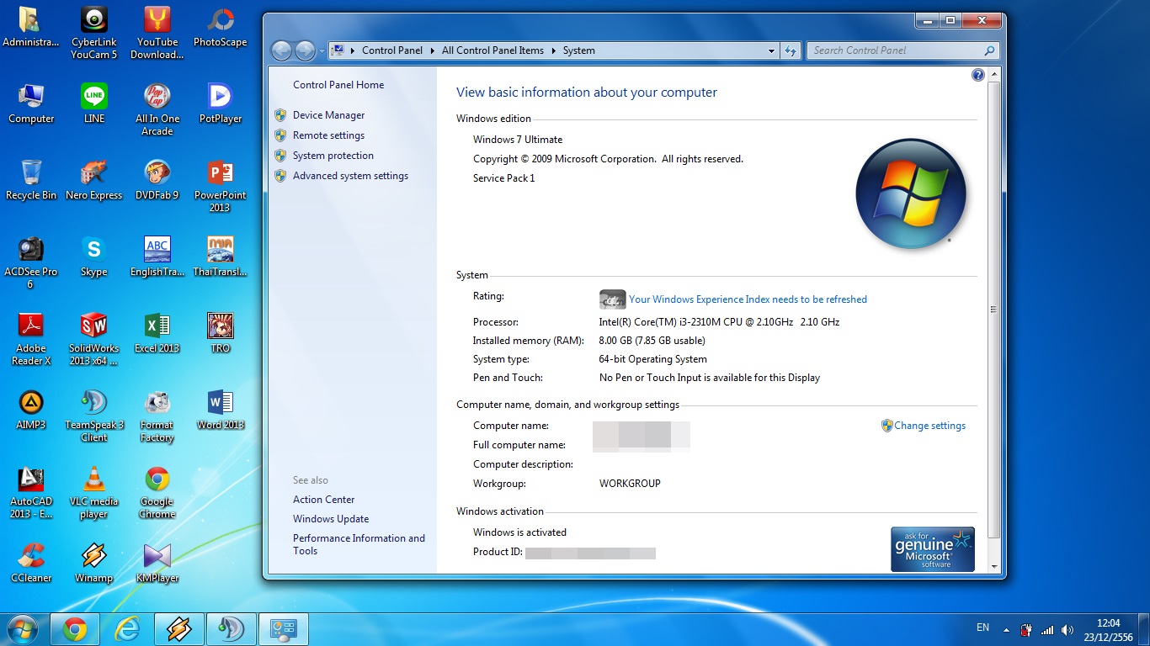1150x646 pixels.
Task: Click the address bar refresh icon
Action: (791, 50)
